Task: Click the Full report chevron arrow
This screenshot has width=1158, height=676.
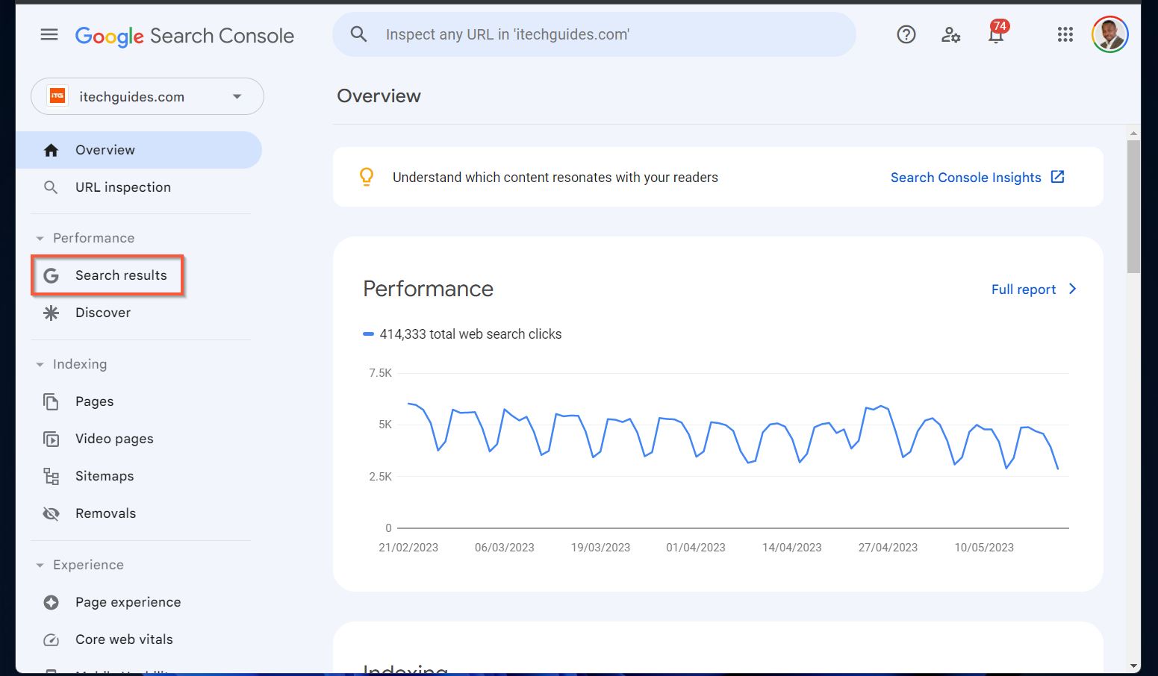Action: [x=1072, y=289]
